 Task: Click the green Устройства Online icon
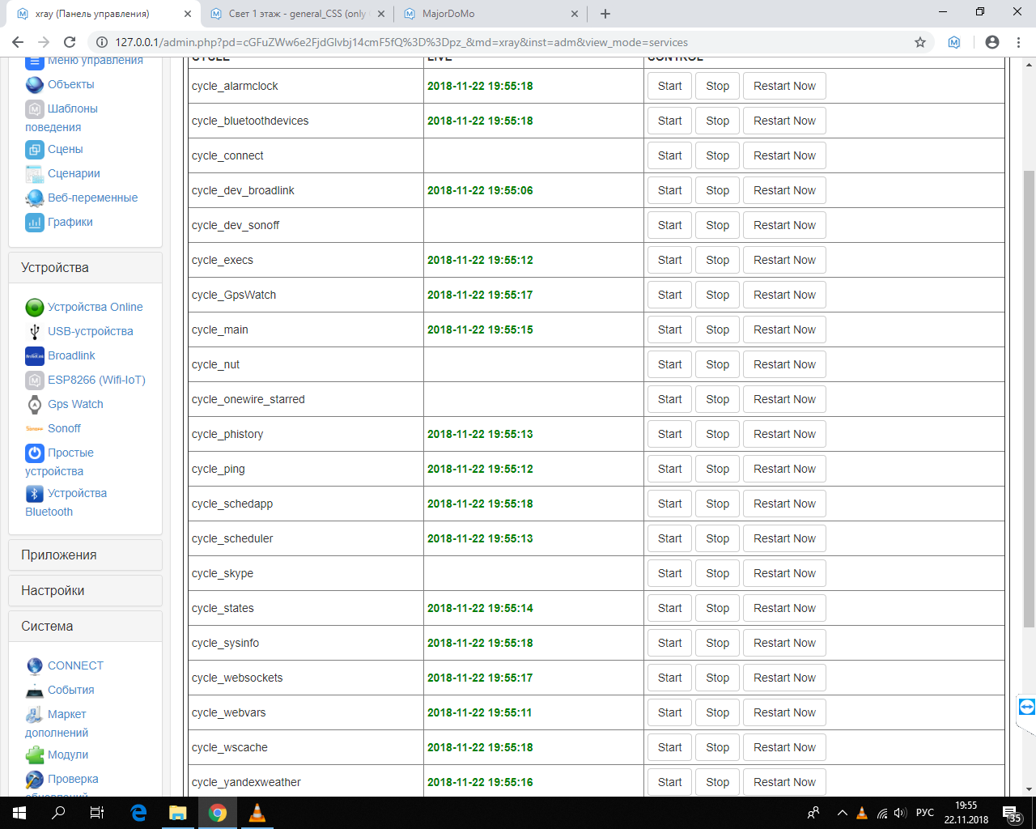click(34, 307)
